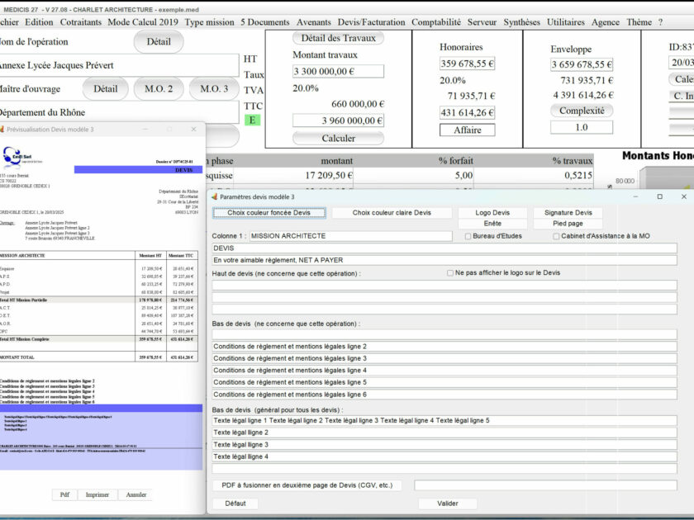The height and width of the screenshot is (520, 694).
Task: Click the green E indicator button
Action: [x=252, y=121]
